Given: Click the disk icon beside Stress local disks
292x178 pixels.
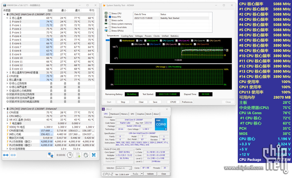Looking at the screenshot, I should [106, 27].
